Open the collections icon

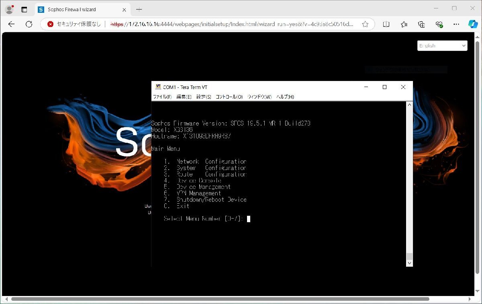coord(421,24)
